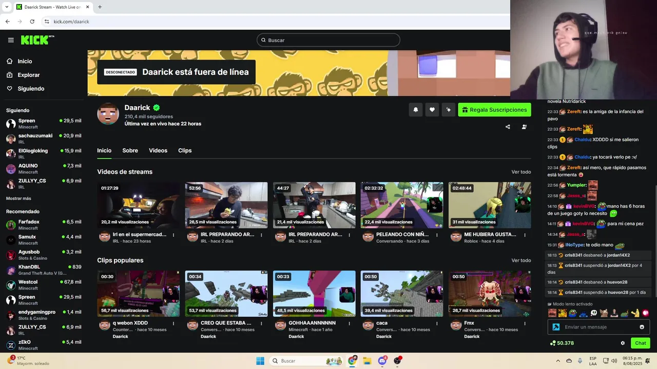Click the green Chat send button
The width and height of the screenshot is (657, 369).
click(641, 343)
